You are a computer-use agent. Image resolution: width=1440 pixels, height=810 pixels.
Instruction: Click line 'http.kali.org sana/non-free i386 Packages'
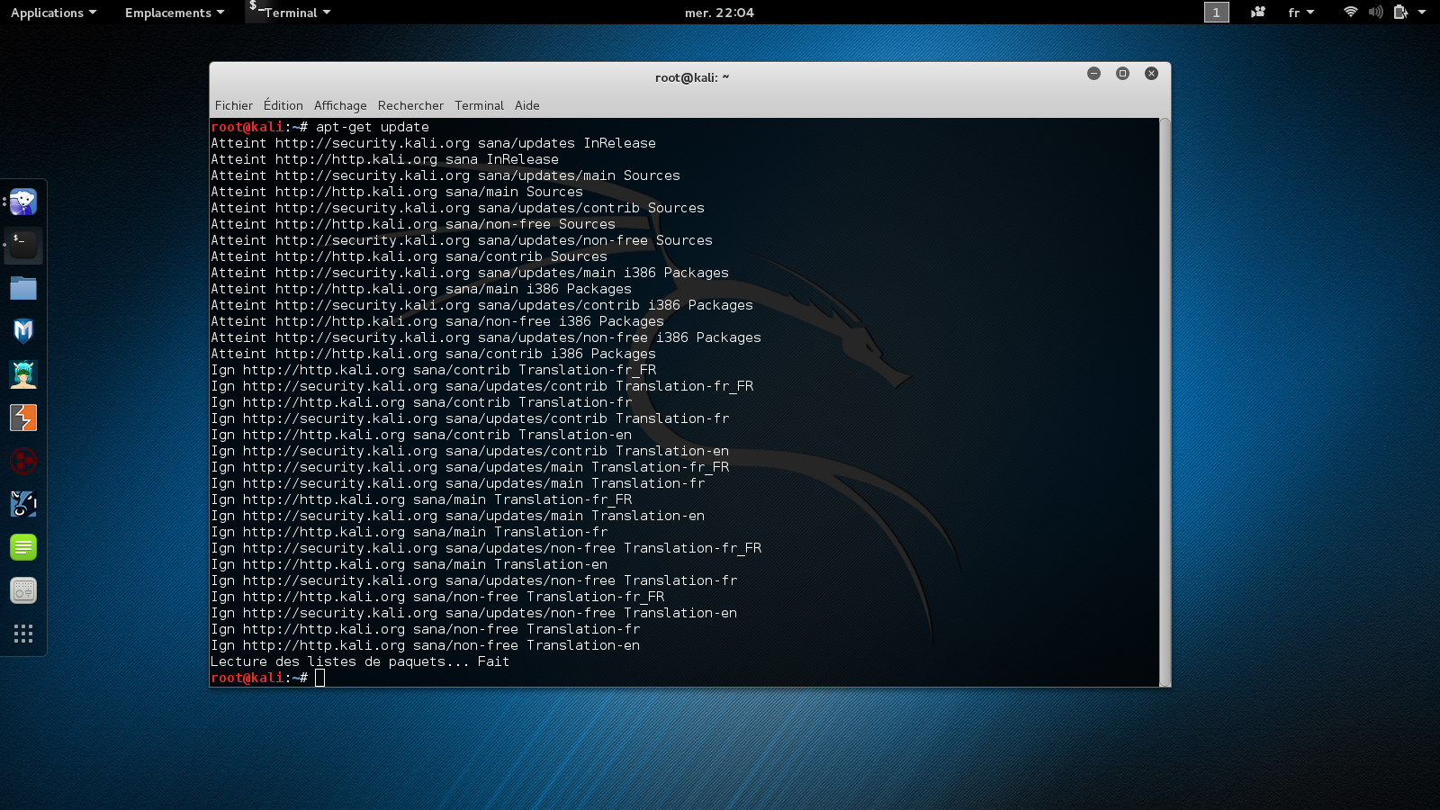437,321
